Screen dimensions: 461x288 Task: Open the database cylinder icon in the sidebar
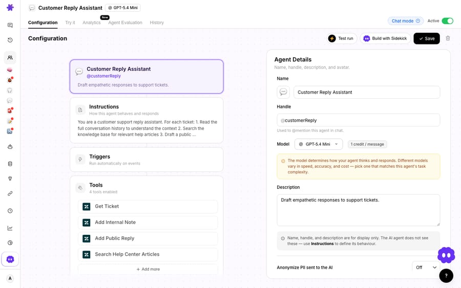10,164
